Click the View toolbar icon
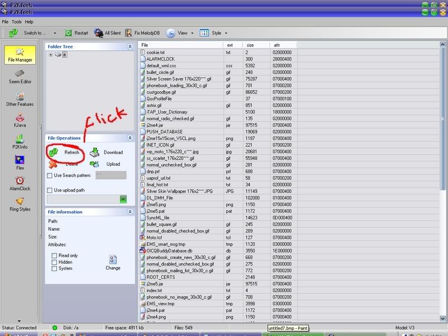 [171, 33]
